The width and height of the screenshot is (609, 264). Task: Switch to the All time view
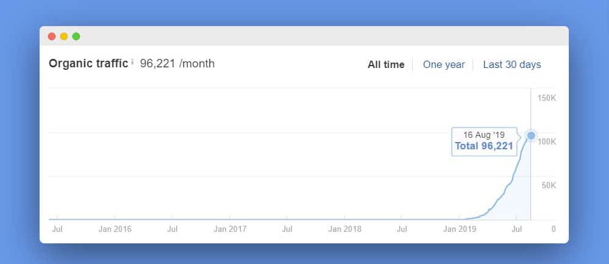click(386, 65)
